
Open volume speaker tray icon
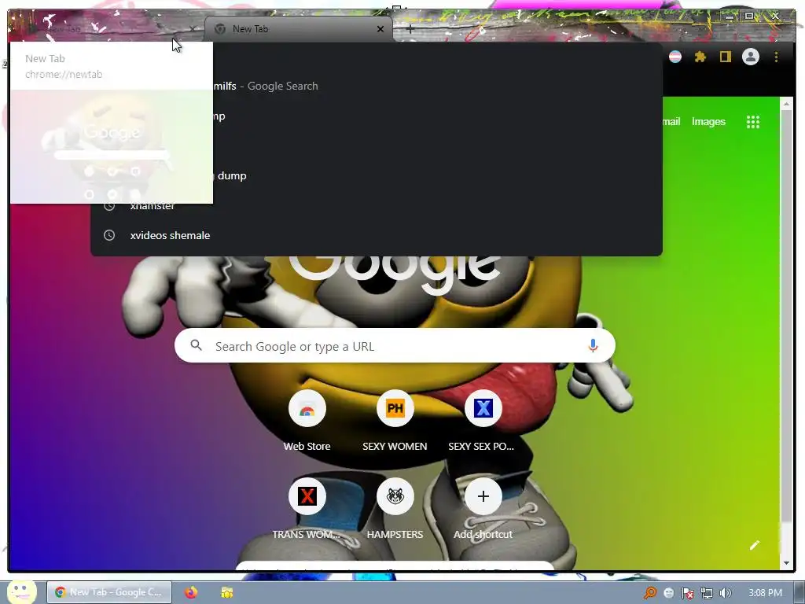click(725, 593)
